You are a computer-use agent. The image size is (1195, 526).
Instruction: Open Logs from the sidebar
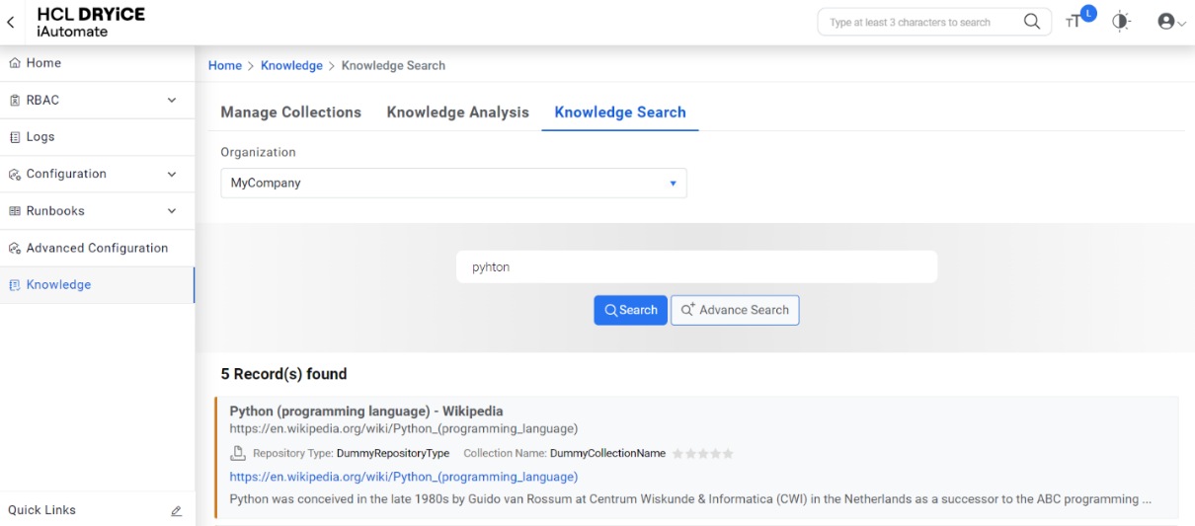click(40, 137)
